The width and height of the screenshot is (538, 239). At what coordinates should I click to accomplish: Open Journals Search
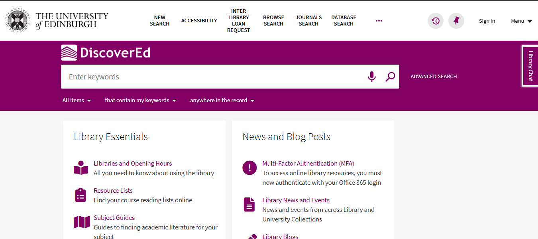pos(308,21)
